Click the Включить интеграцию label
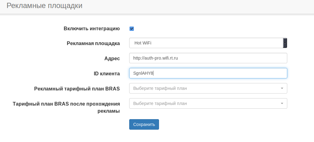Viewport: 314px width, 142px height. click(x=92, y=29)
